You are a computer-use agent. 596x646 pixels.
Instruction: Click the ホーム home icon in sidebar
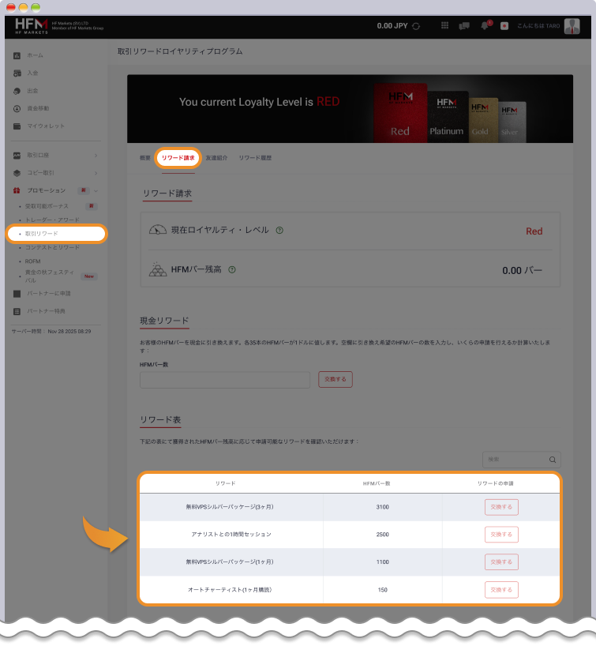(17, 55)
